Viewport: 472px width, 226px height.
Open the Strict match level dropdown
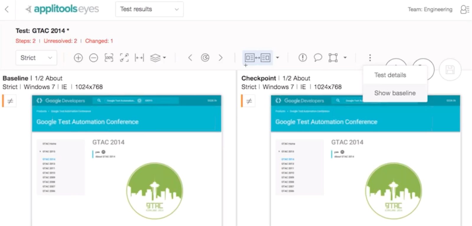[36, 58]
